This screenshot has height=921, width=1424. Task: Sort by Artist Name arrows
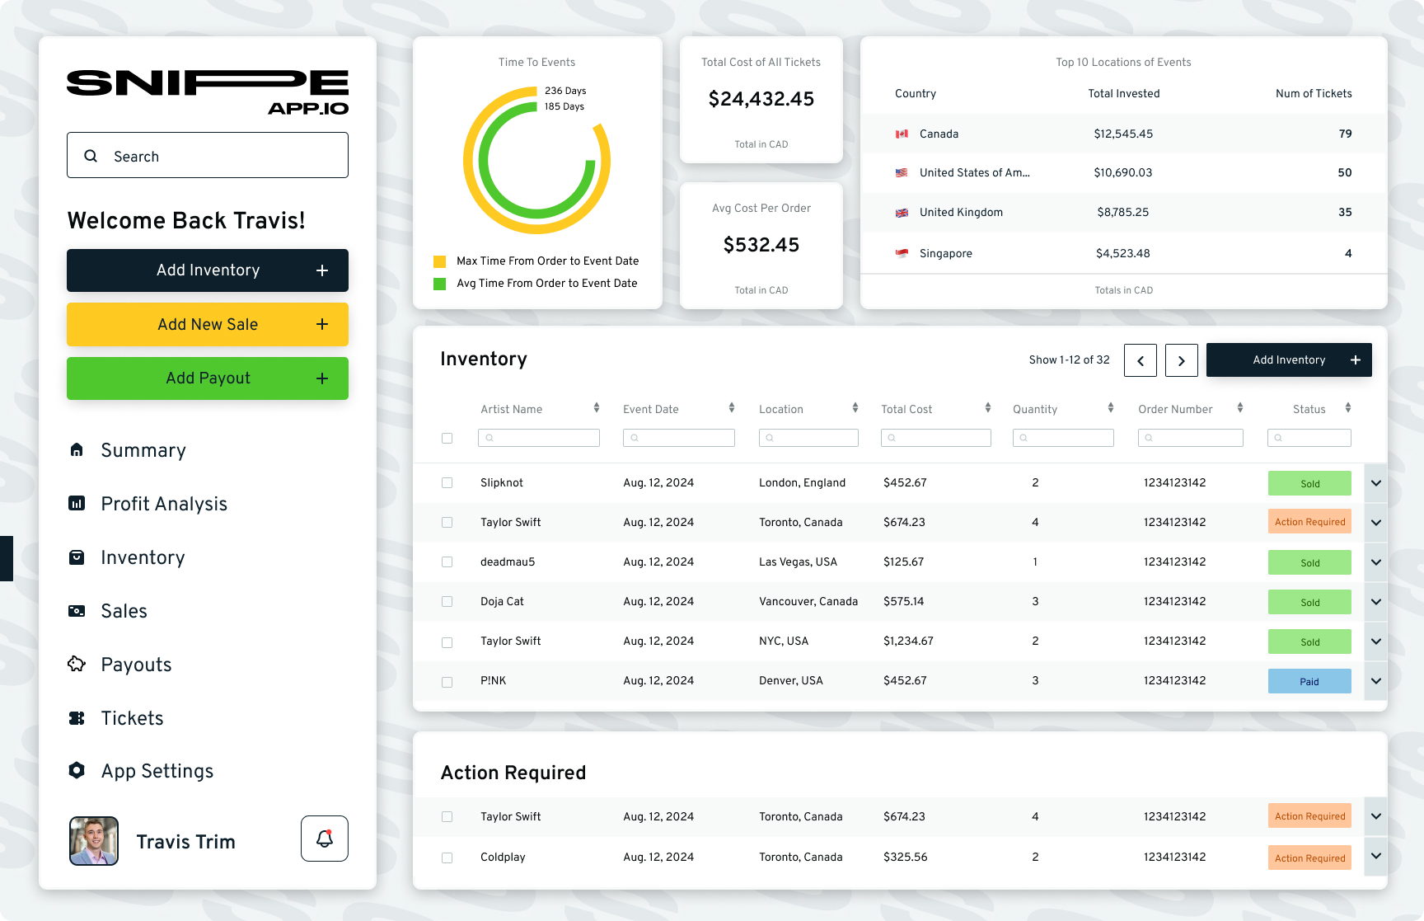pos(597,408)
